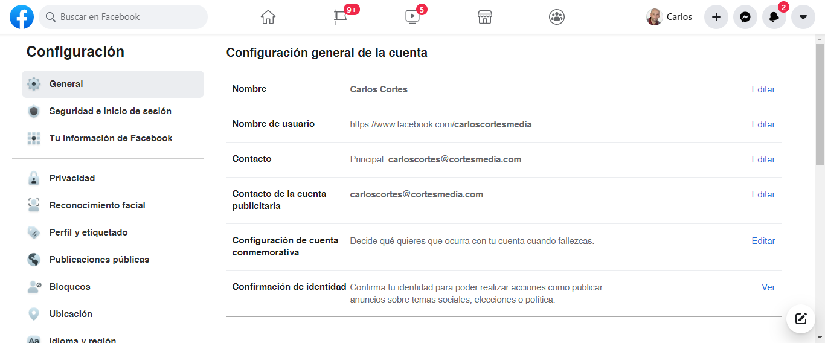The width and height of the screenshot is (825, 343).
Task: Open notifications bell icon
Action: [x=774, y=17]
